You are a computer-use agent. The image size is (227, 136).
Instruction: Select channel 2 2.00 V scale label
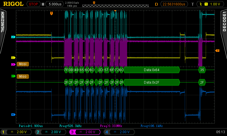(x=56, y=132)
